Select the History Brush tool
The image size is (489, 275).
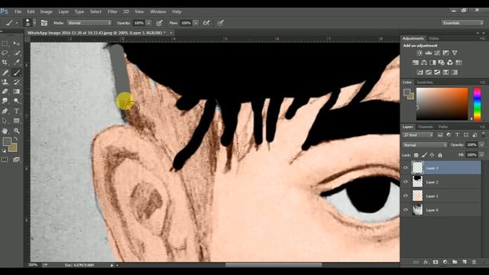(17, 82)
